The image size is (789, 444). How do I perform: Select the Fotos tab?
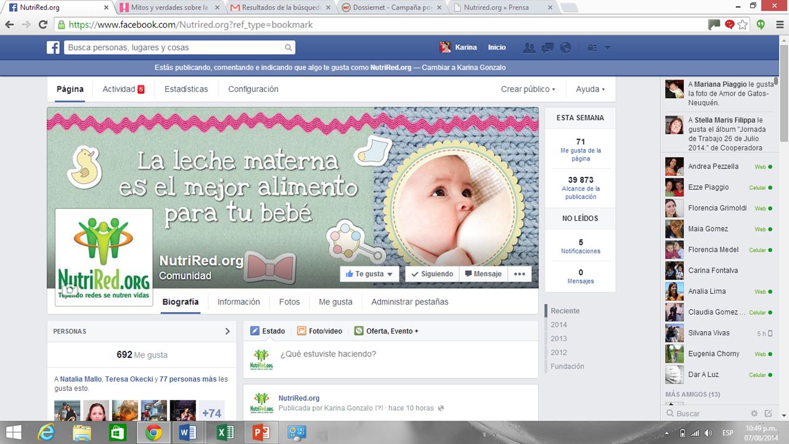click(289, 302)
